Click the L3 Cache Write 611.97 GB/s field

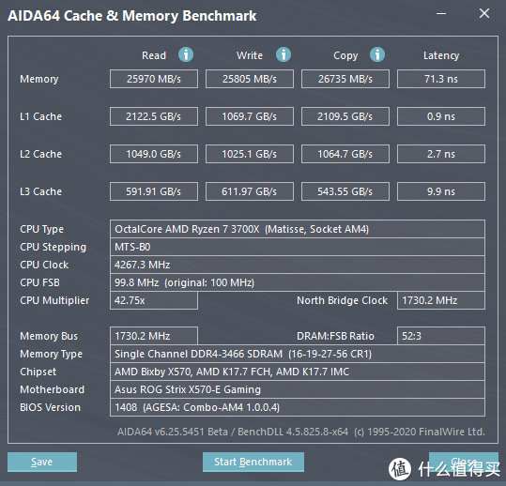click(x=250, y=191)
